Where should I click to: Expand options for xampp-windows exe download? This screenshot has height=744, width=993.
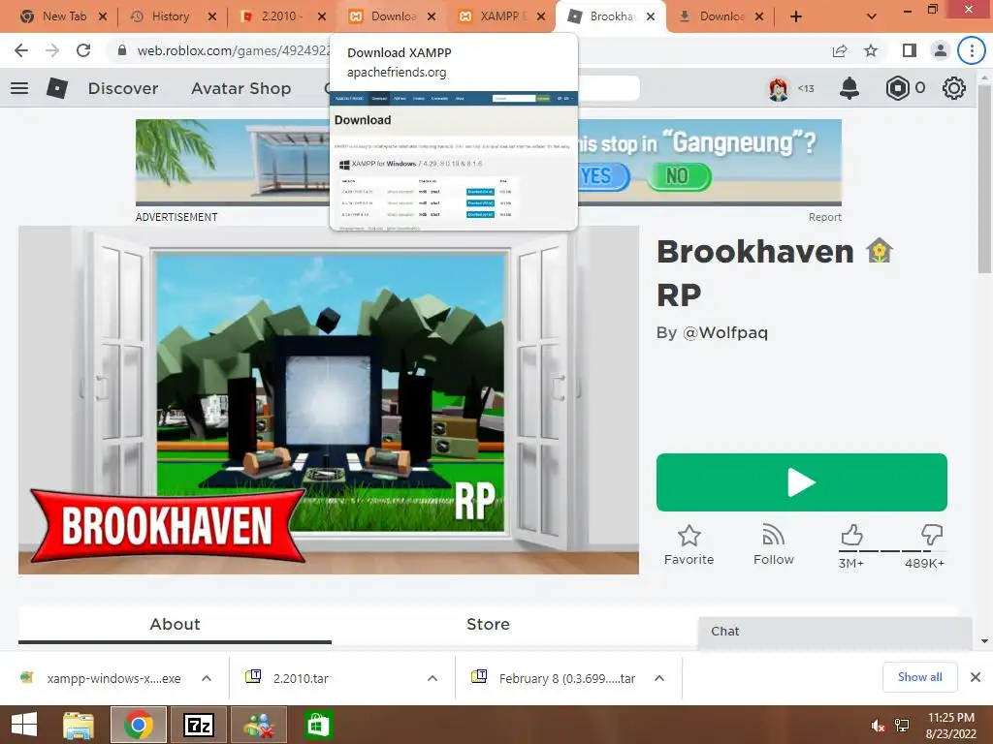pos(207,678)
